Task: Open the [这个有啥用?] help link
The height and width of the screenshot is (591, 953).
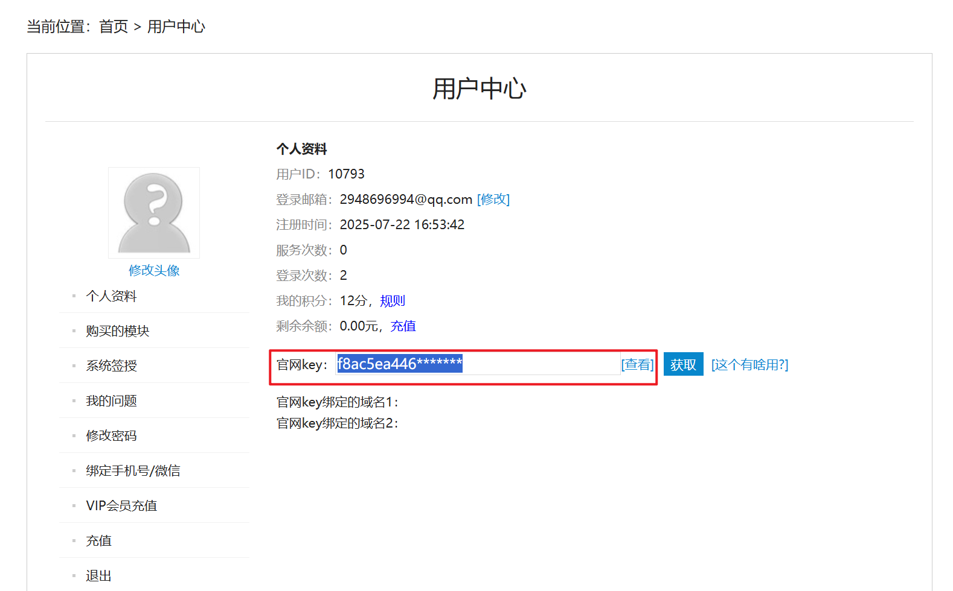Action: [x=749, y=365]
